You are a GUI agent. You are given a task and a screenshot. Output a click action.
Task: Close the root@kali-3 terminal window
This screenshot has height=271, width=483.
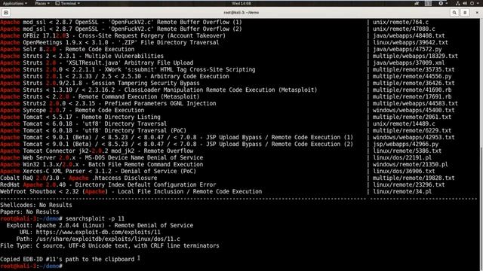[x=477, y=13]
